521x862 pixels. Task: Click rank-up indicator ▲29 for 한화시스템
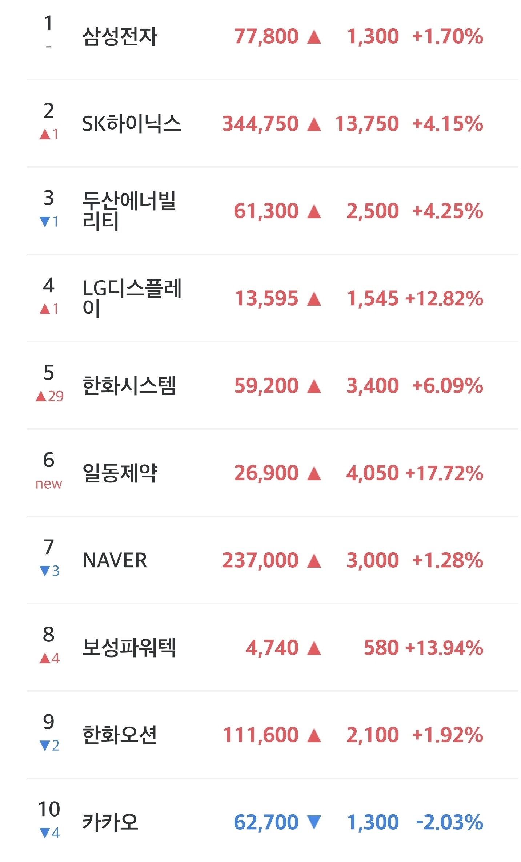point(49,396)
